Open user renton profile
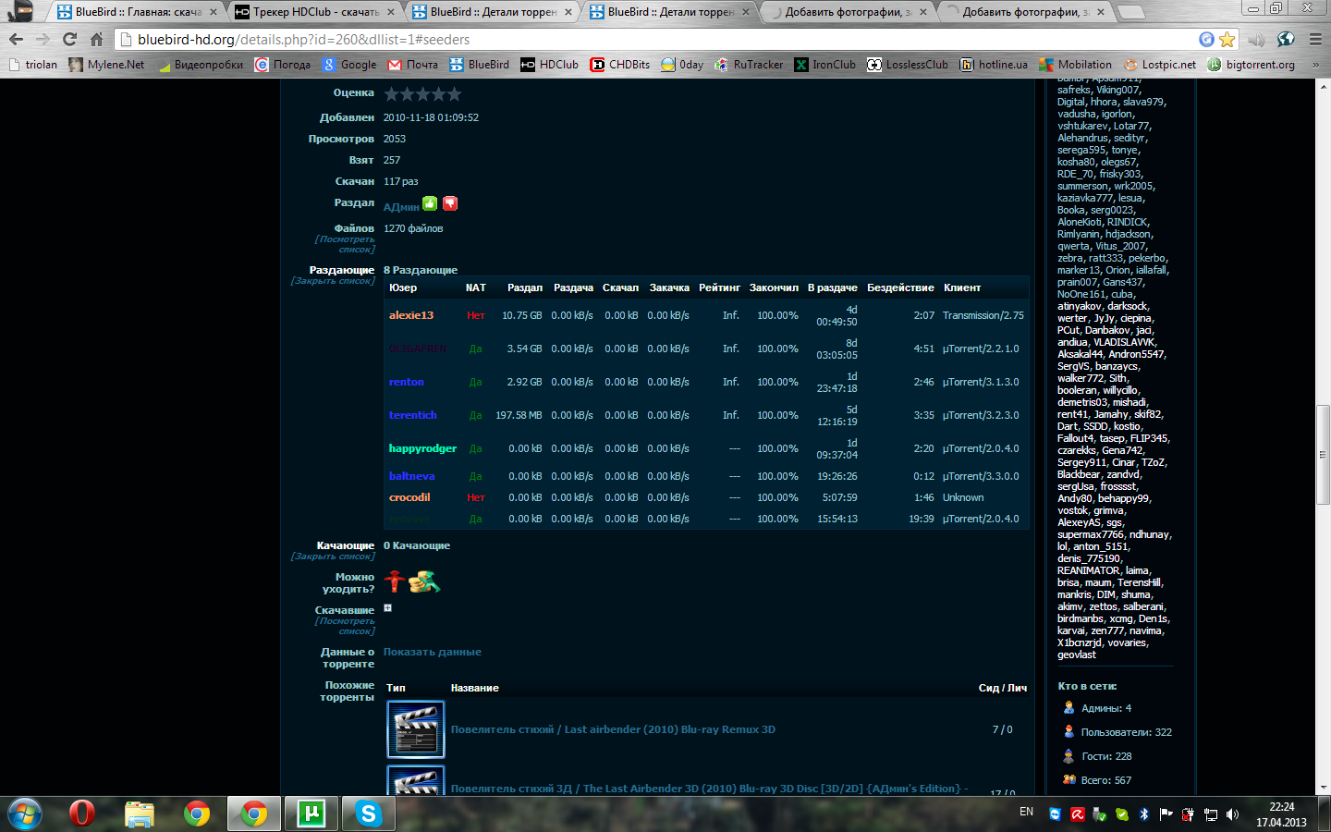The image size is (1331, 832). 407,382
